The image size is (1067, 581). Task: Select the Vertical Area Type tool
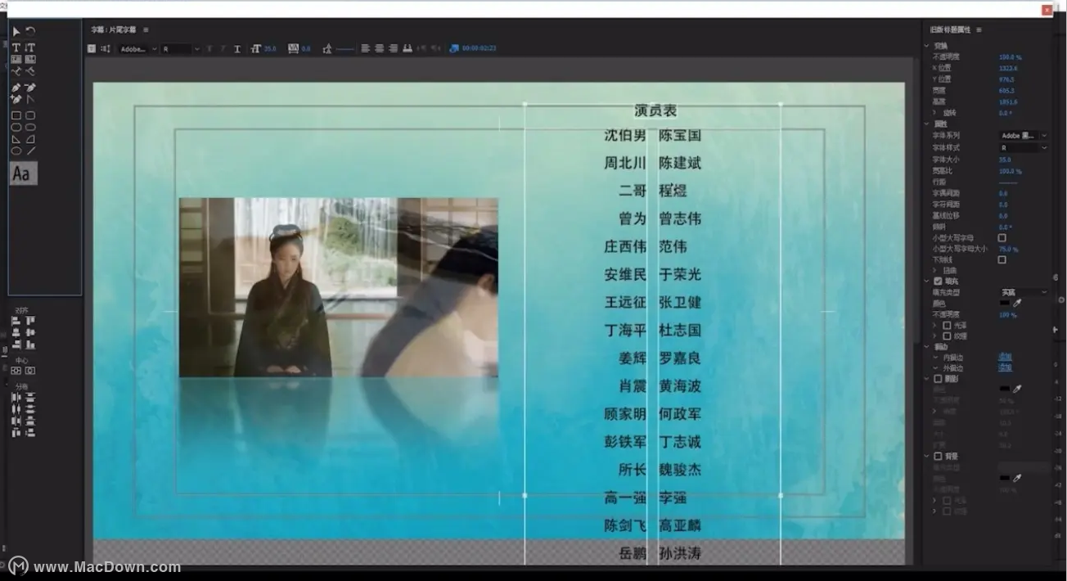(30, 60)
